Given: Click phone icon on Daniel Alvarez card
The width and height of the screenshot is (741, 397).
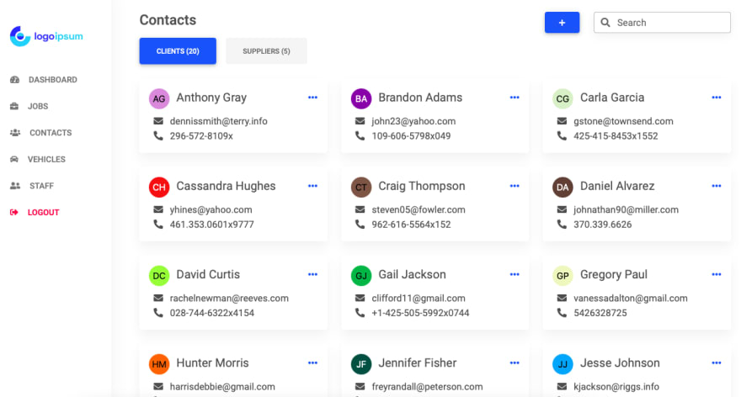Looking at the screenshot, I should pos(562,225).
